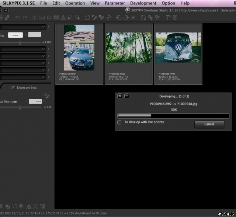Select the gray balance eyedropper tool
The height and width of the screenshot is (217, 236).
[101, 17]
